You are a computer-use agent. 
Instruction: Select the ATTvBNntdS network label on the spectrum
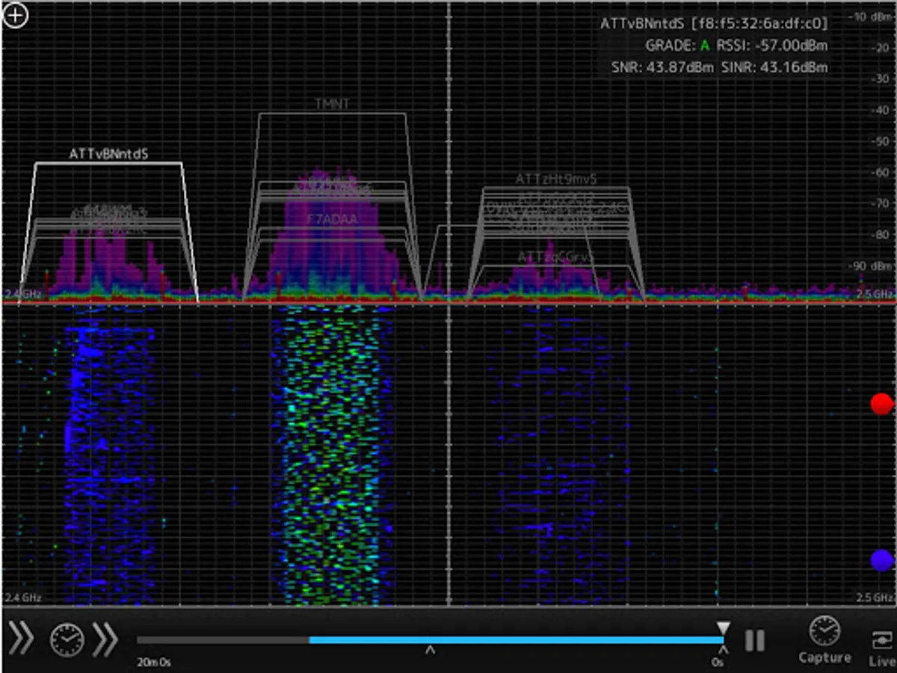click(109, 154)
